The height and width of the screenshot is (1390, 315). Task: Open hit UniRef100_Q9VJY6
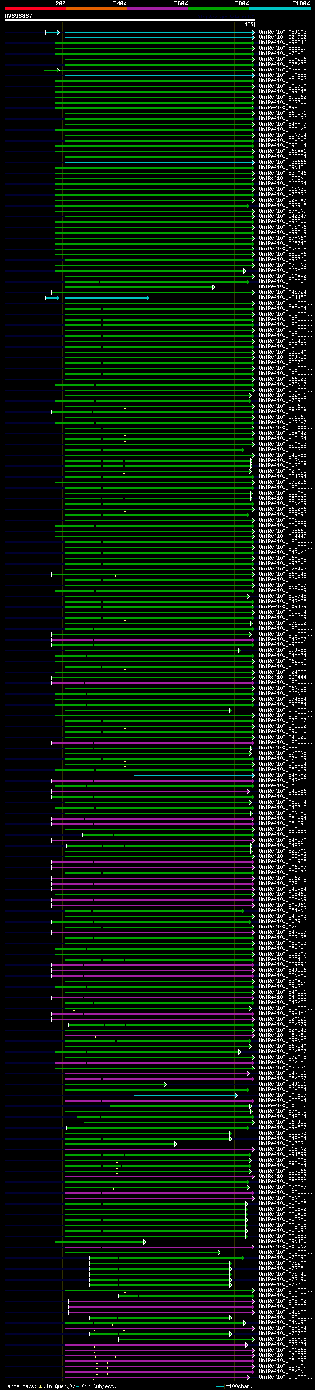point(283,1014)
